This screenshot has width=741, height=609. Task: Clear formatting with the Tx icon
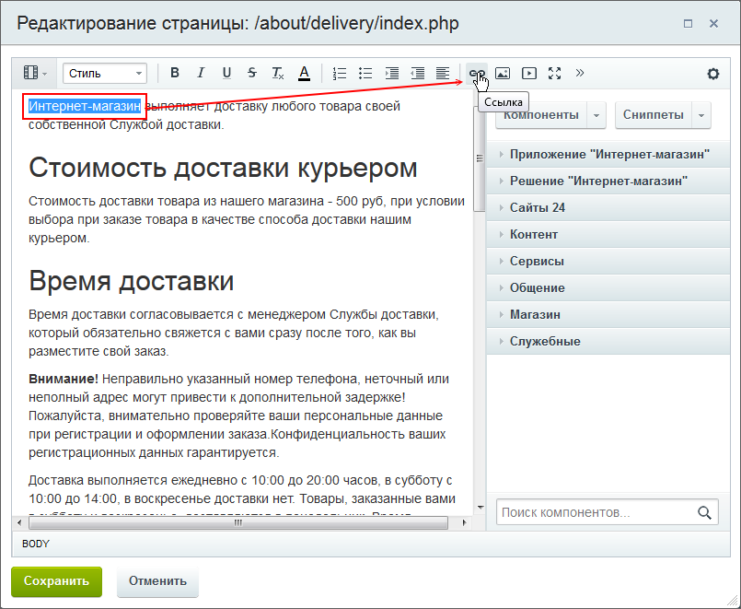click(x=278, y=74)
